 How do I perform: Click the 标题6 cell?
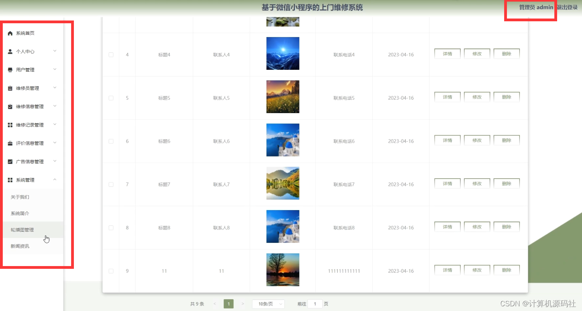[164, 141]
